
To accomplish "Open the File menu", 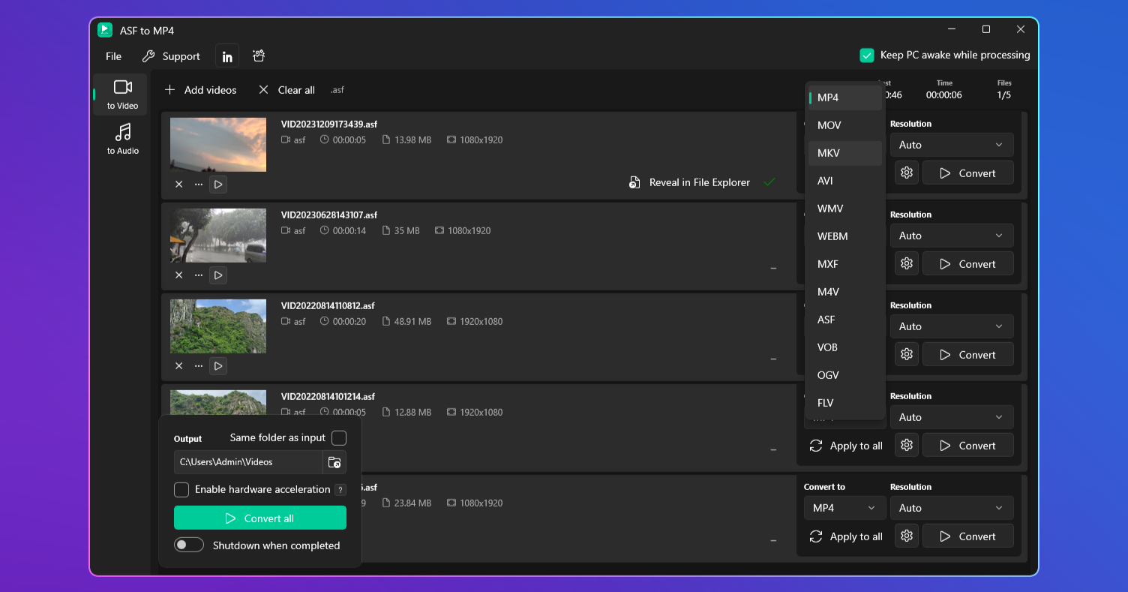I will pos(113,56).
